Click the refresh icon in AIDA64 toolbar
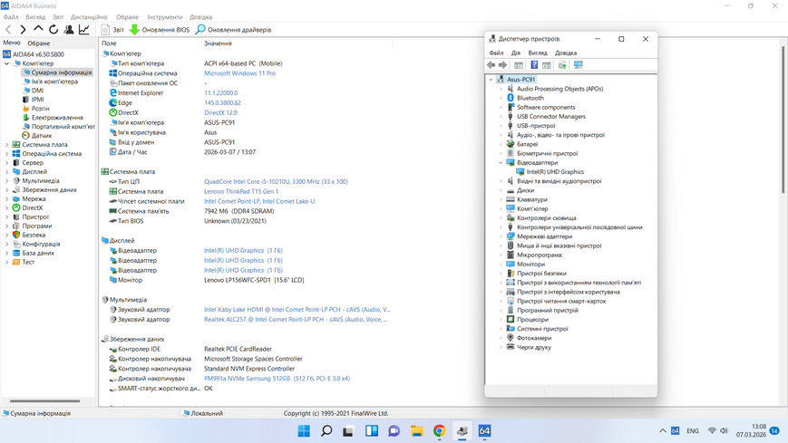This screenshot has height=443, width=788. tap(54, 30)
